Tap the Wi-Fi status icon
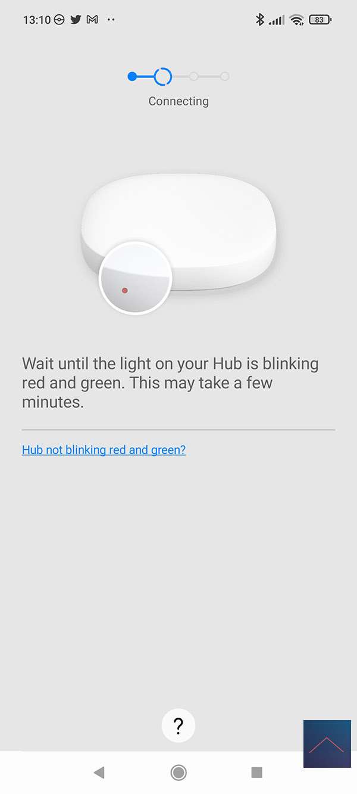357x794 pixels. 296,20
